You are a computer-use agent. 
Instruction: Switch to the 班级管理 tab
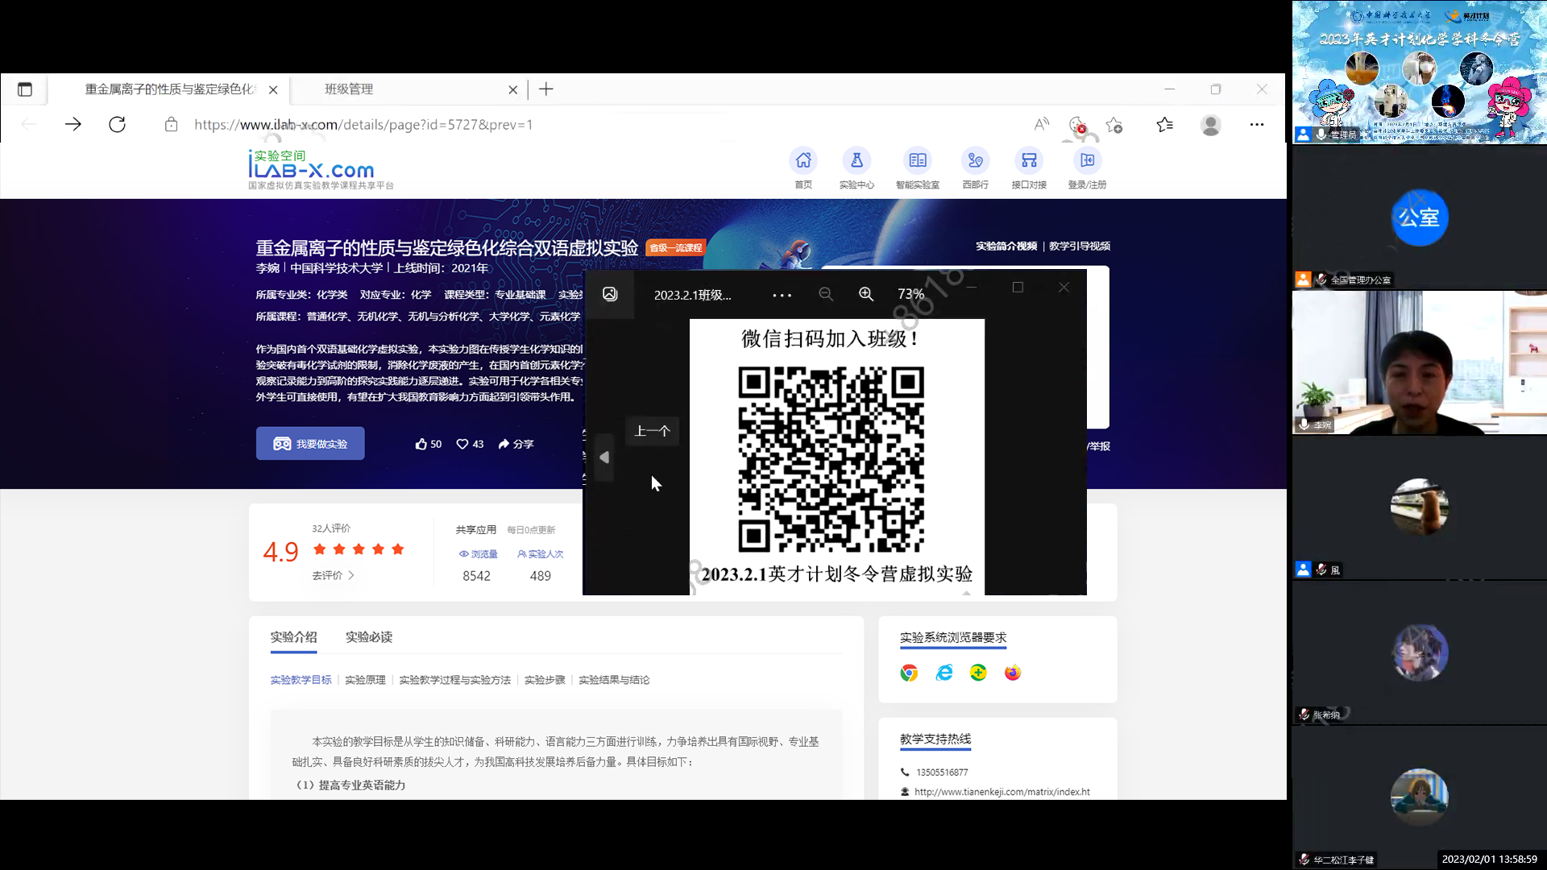pyautogui.click(x=408, y=89)
